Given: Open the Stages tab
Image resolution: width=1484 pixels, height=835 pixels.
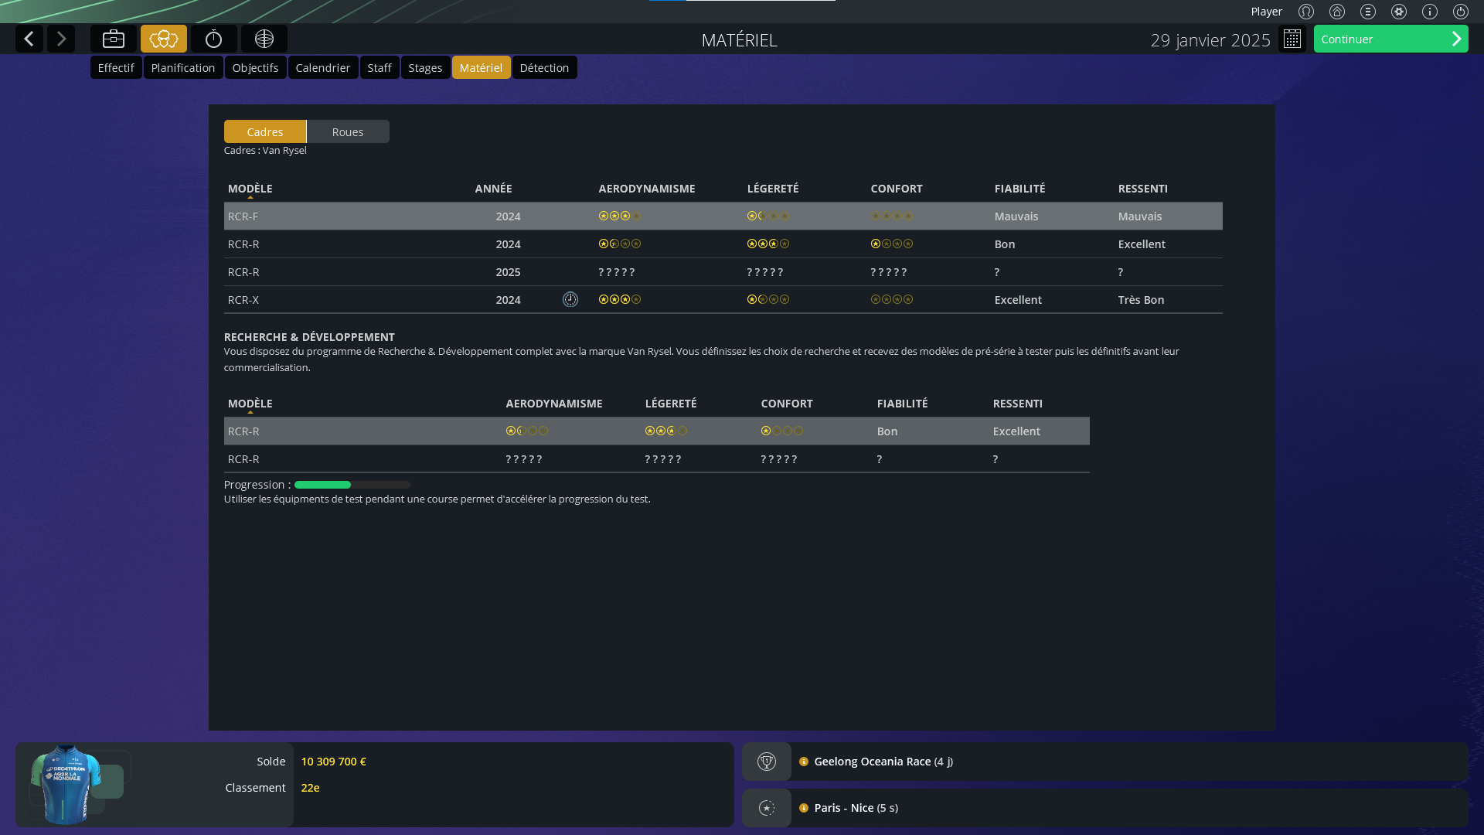Looking at the screenshot, I should 425,67.
